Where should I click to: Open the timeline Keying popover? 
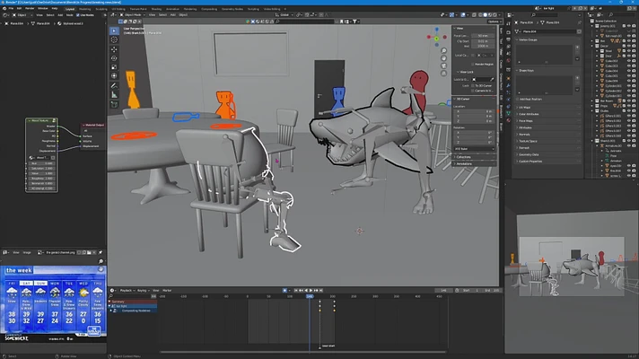(143, 291)
